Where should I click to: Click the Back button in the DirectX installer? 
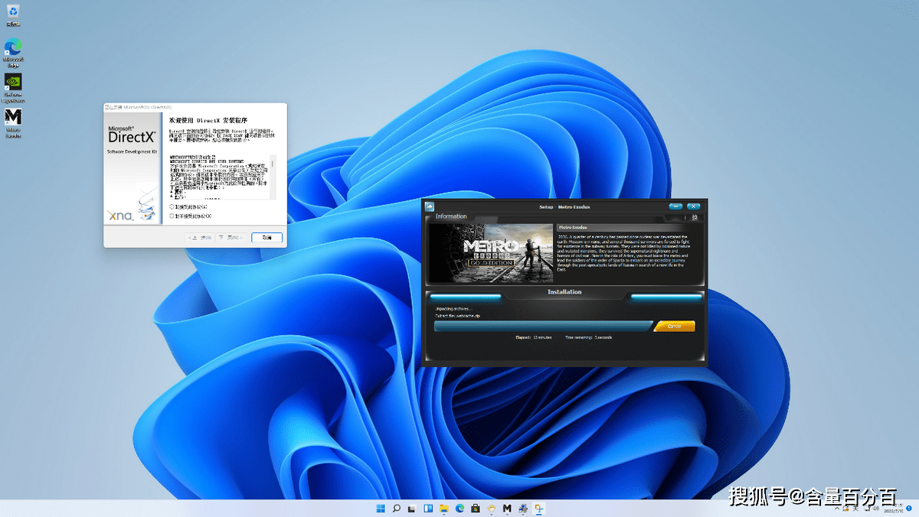[201, 238]
